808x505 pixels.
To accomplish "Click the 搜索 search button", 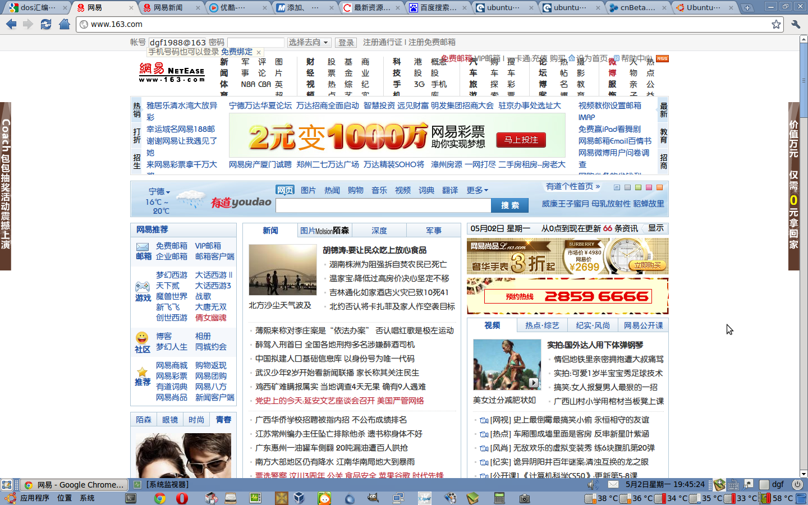I will click(510, 205).
